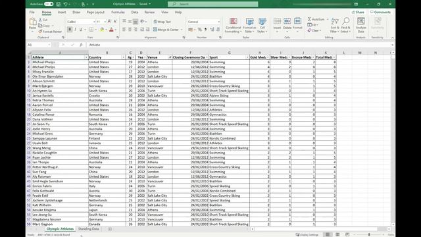Click the Format cells icon

click(297, 21)
